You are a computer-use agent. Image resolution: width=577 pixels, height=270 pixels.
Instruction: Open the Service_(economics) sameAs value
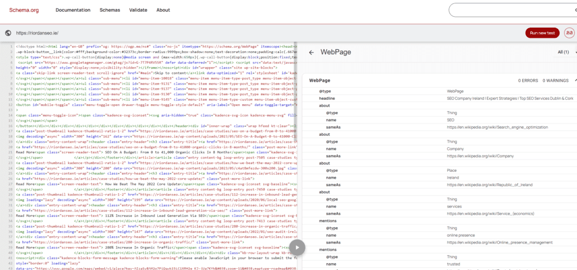(x=491, y=213)
